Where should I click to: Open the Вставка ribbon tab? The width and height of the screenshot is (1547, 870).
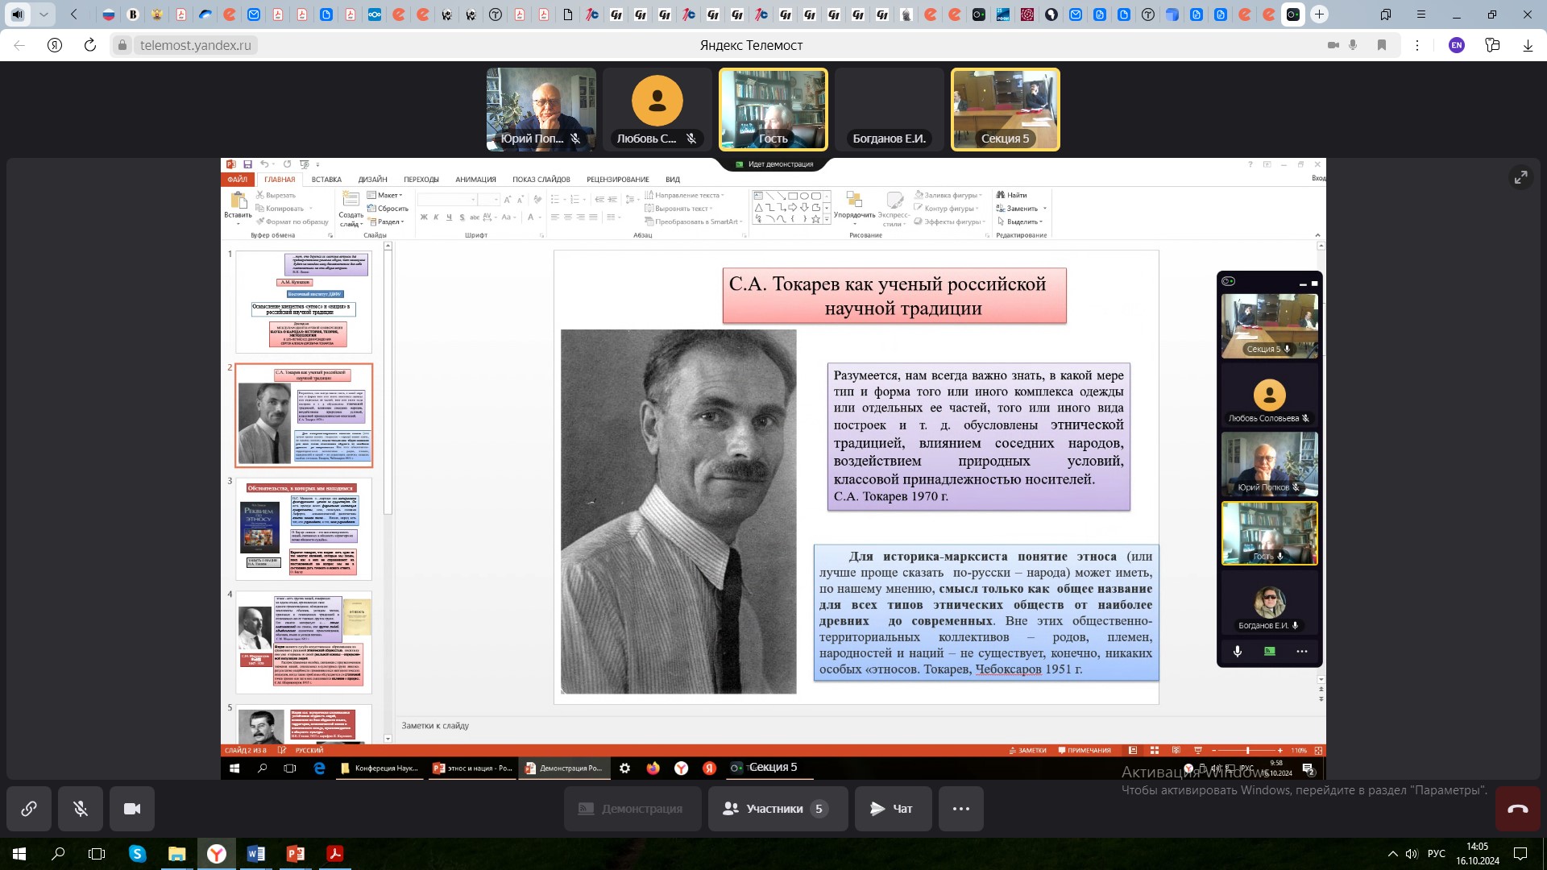[326, 180]
